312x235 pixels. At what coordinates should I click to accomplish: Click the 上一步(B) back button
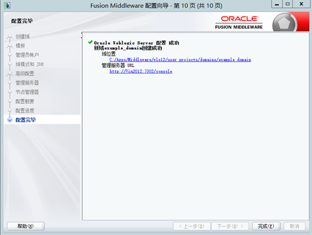point(192,226)
